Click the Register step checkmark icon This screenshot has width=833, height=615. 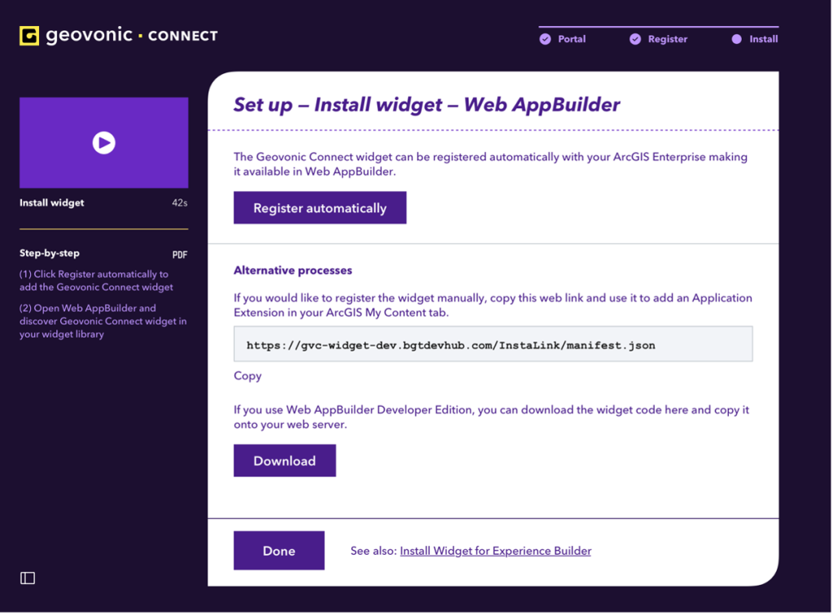[x=635, y=39]
